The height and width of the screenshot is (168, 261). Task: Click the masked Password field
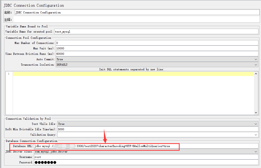click(146, 162)
